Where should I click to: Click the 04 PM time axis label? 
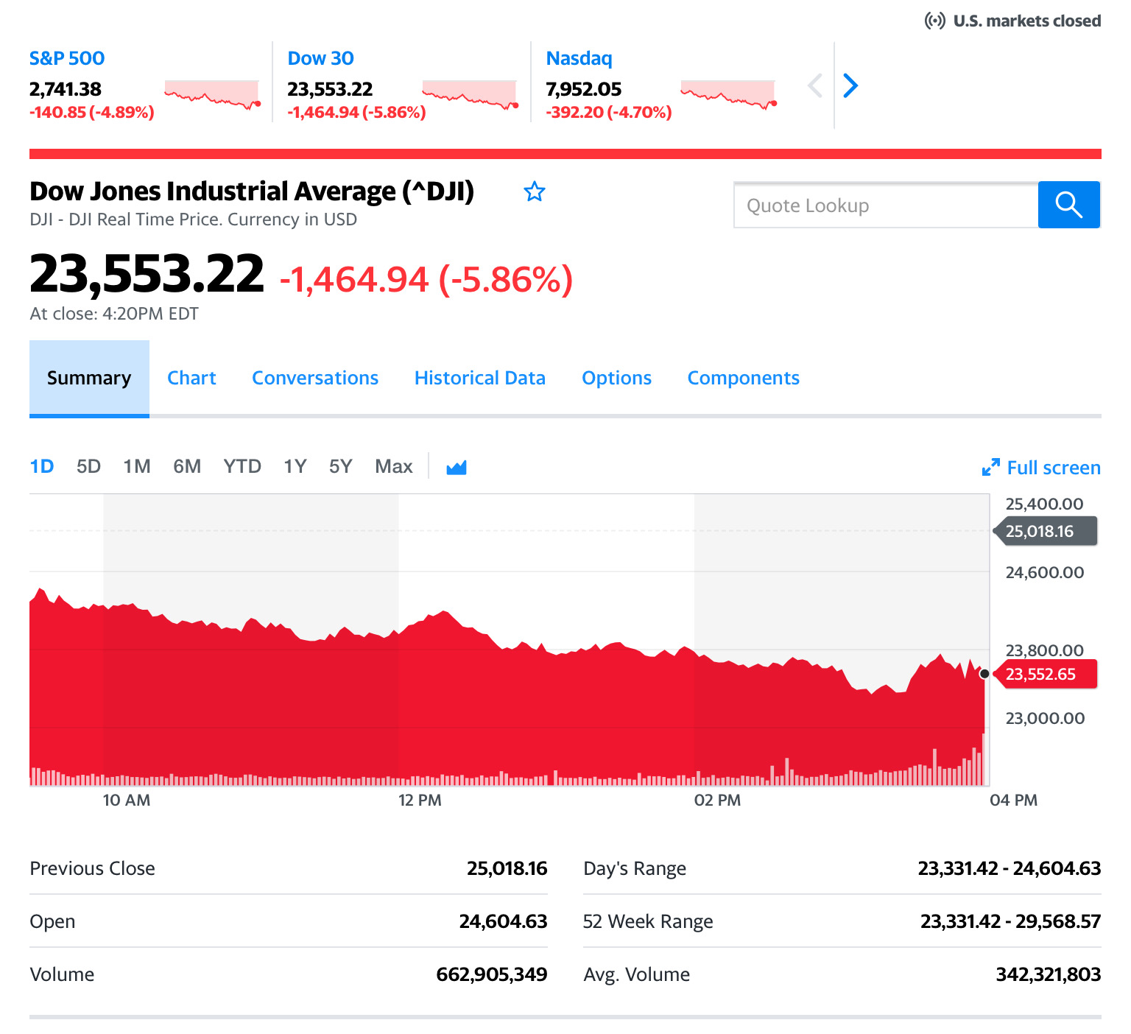pos(1013,801)
